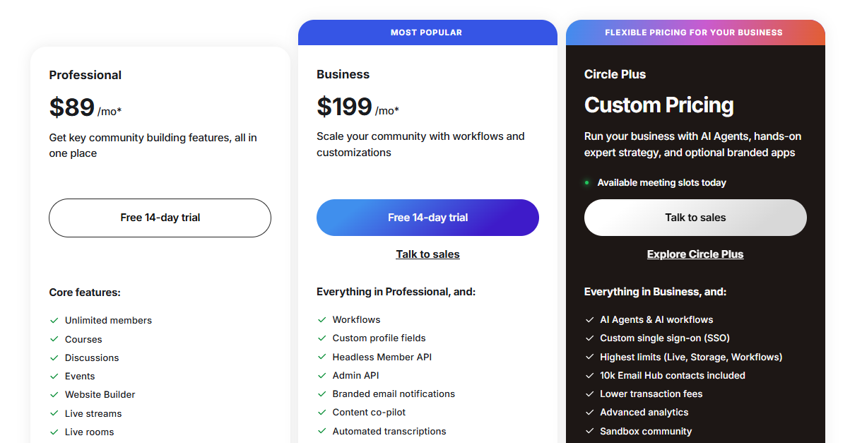Viewport: 850px width, 443px height.
Task: Click the checkmark next to Branded email notifications
Action: coord(321,394)
